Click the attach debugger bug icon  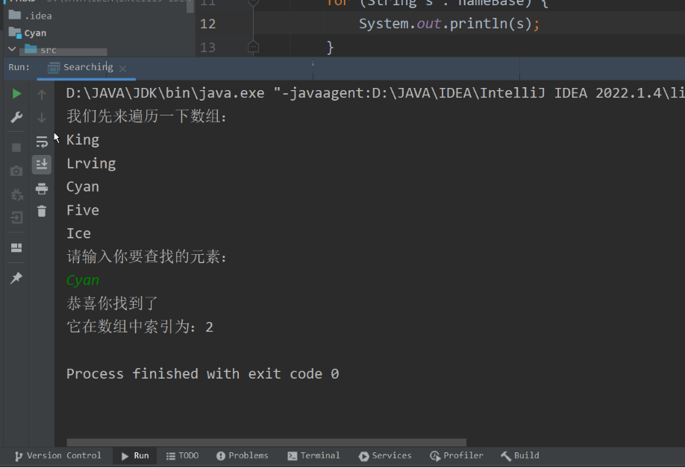(x=16, y=195)
